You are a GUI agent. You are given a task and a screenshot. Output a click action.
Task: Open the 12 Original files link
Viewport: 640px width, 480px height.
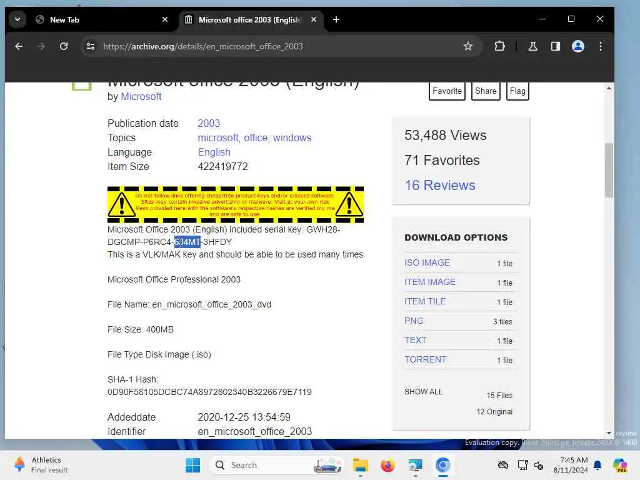tap(494, 412)
